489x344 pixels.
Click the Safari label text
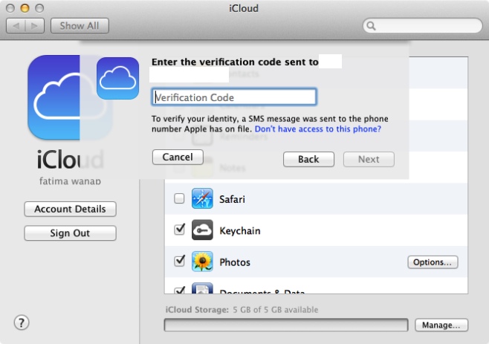pos(232,199)
